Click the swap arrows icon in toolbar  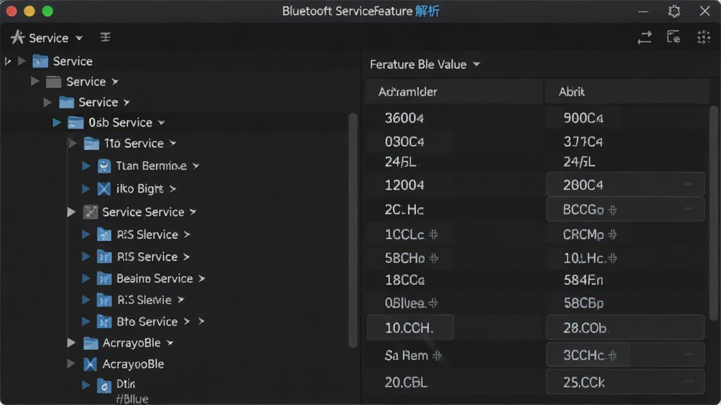645,38
